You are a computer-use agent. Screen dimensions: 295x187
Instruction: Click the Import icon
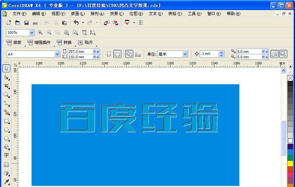click(x=107, y=23)
